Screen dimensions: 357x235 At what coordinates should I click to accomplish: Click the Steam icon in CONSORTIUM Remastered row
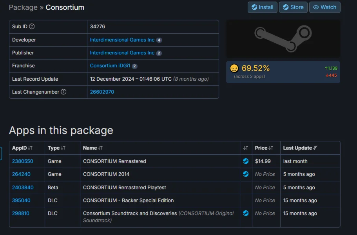tap(246, 161)
